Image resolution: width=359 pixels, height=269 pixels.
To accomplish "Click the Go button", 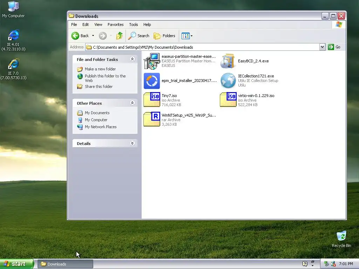I will [x=334, y=47].
